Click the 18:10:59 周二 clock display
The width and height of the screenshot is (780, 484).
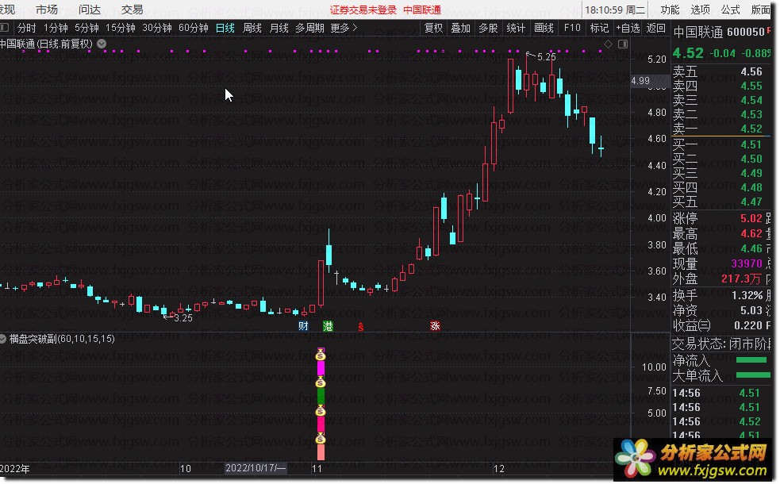[615, 10]
